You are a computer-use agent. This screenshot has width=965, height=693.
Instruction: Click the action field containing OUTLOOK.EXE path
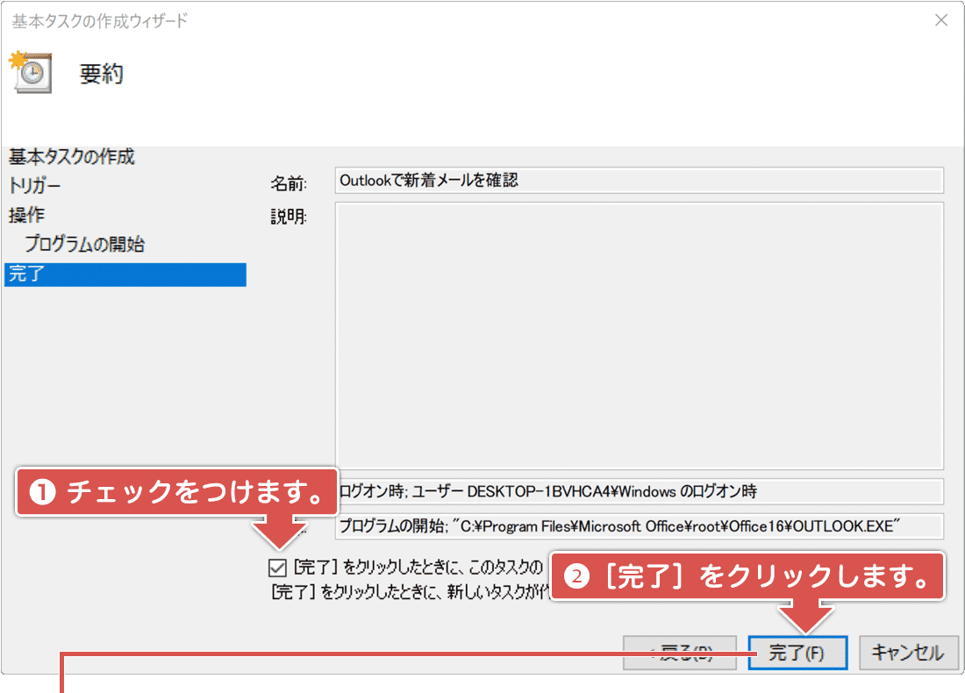point(639,527)
